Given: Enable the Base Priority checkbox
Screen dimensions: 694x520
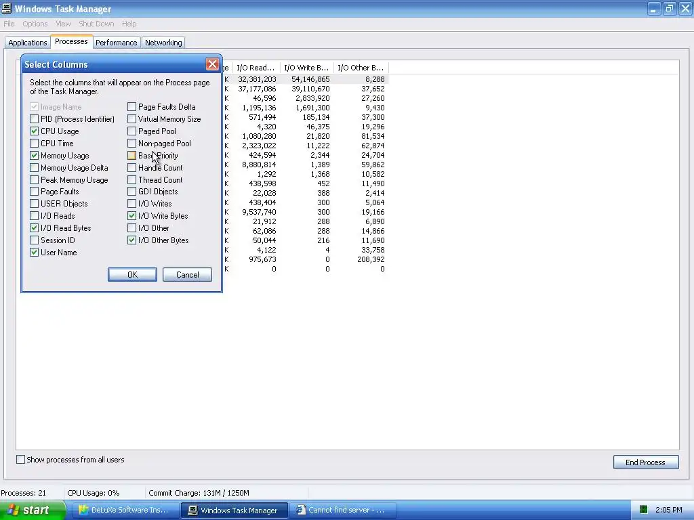Looking at the screenshot, I should point(131,155).
